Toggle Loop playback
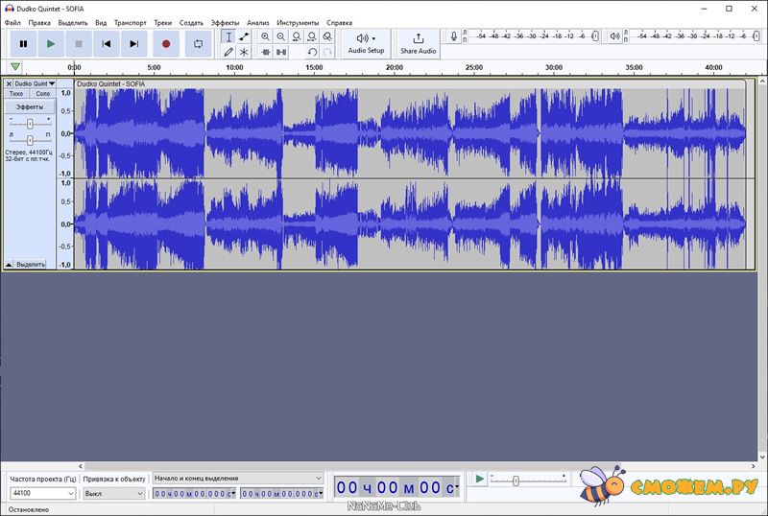 click(x=199, y=43)
